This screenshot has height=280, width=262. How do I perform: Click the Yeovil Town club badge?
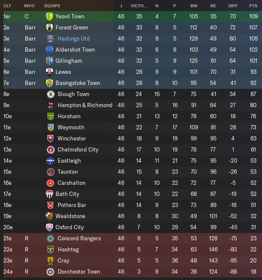49,16
